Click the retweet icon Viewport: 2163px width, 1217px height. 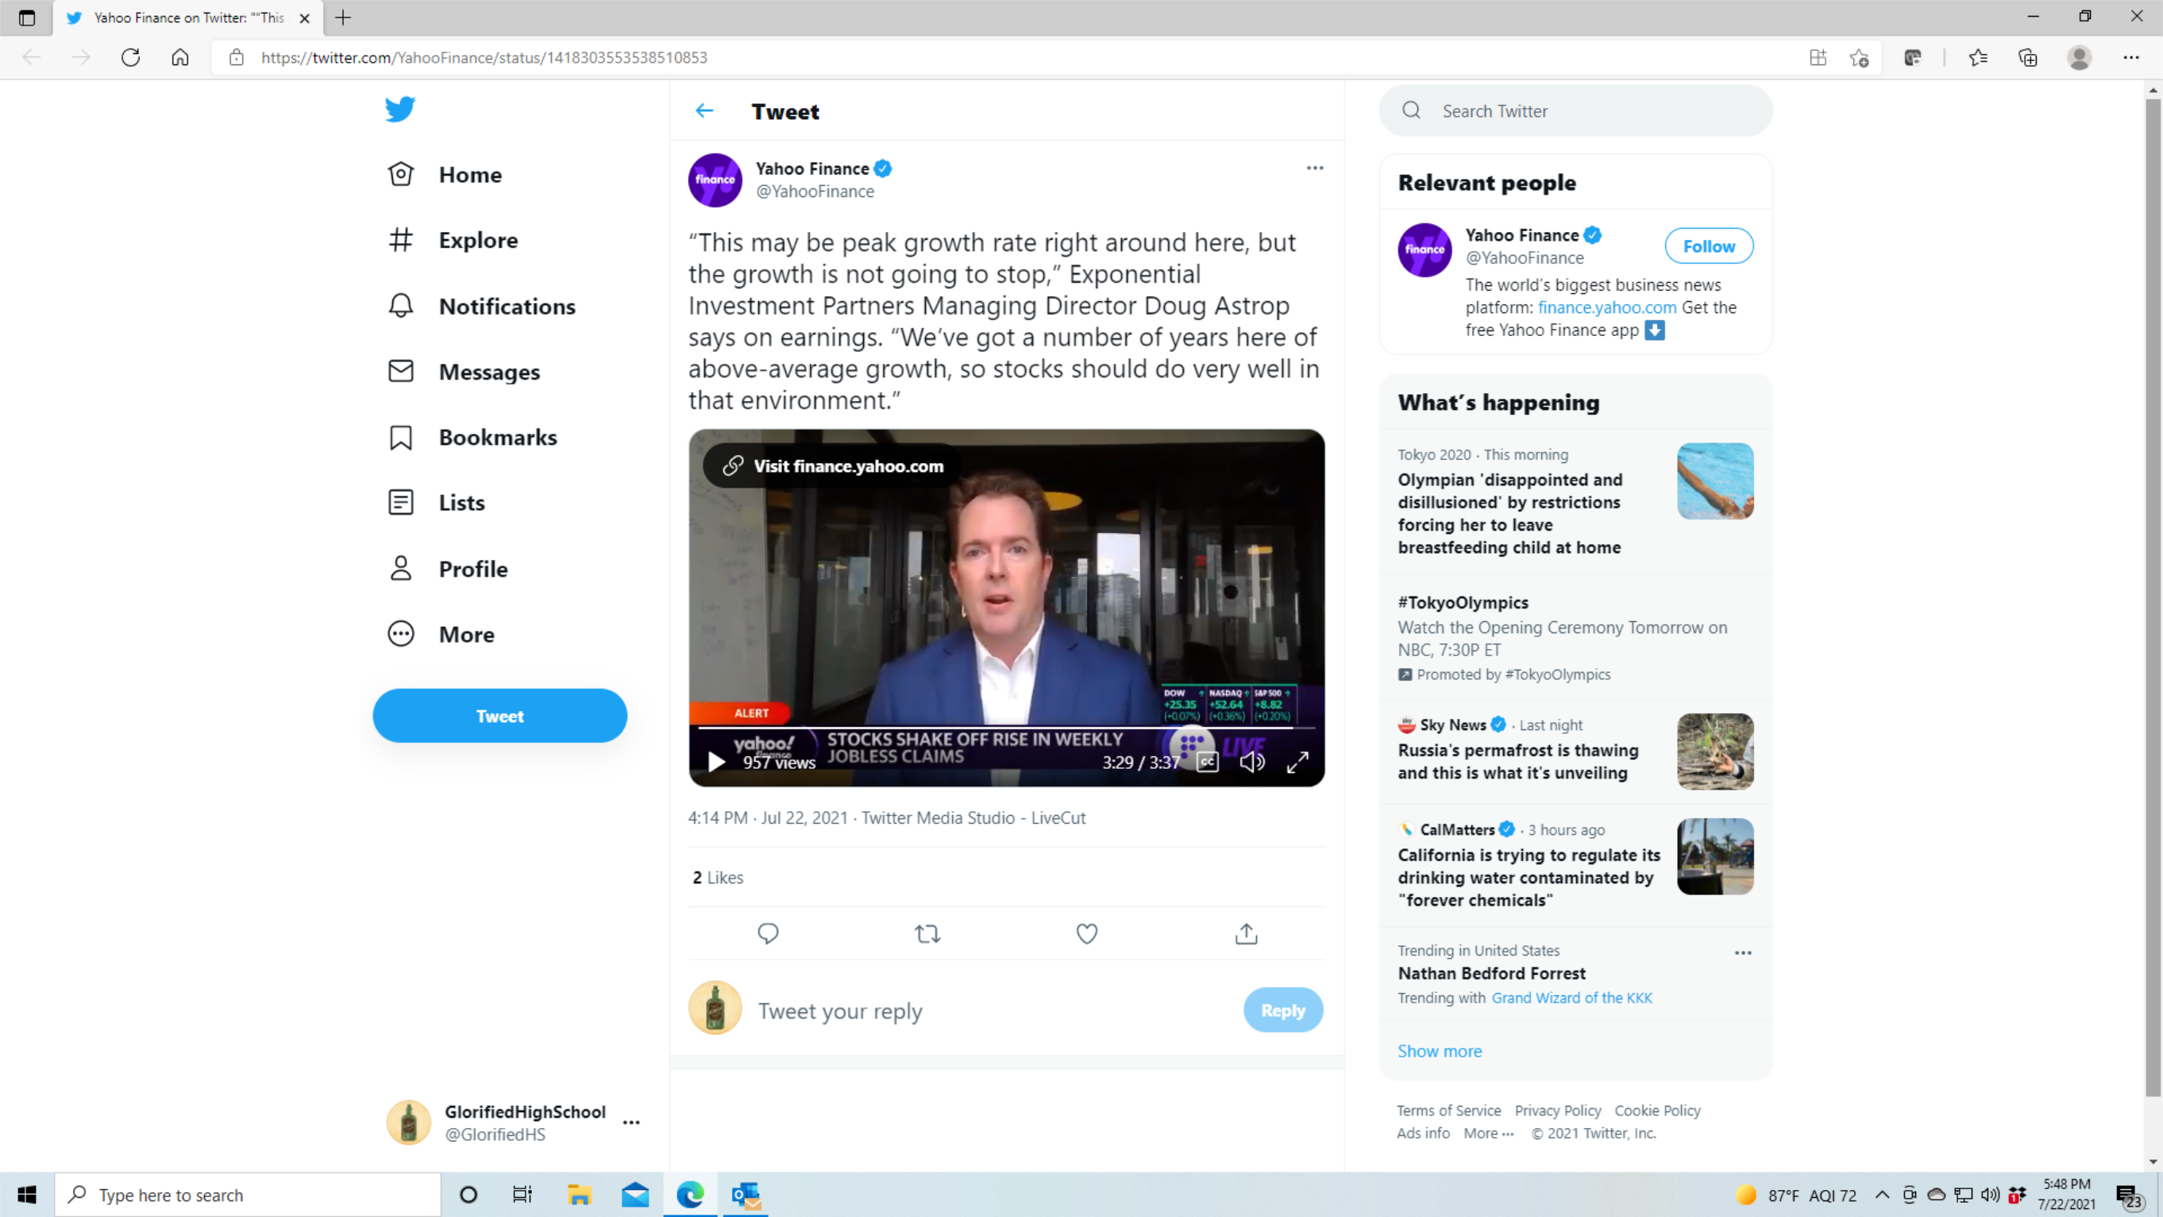(x=927, y=934)
